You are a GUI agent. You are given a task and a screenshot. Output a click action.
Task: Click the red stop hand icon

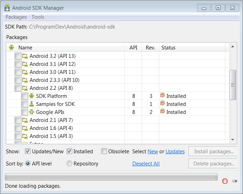225,181
